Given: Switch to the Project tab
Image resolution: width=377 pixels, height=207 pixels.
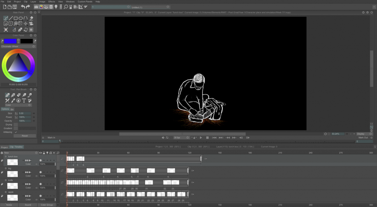Looking at the screenshot, I should coord(4,147).
